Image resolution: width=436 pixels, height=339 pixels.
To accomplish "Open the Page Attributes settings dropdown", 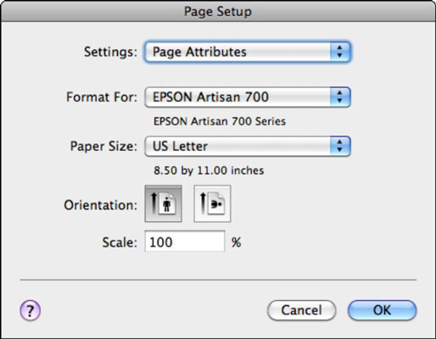I will coord(248,52).
